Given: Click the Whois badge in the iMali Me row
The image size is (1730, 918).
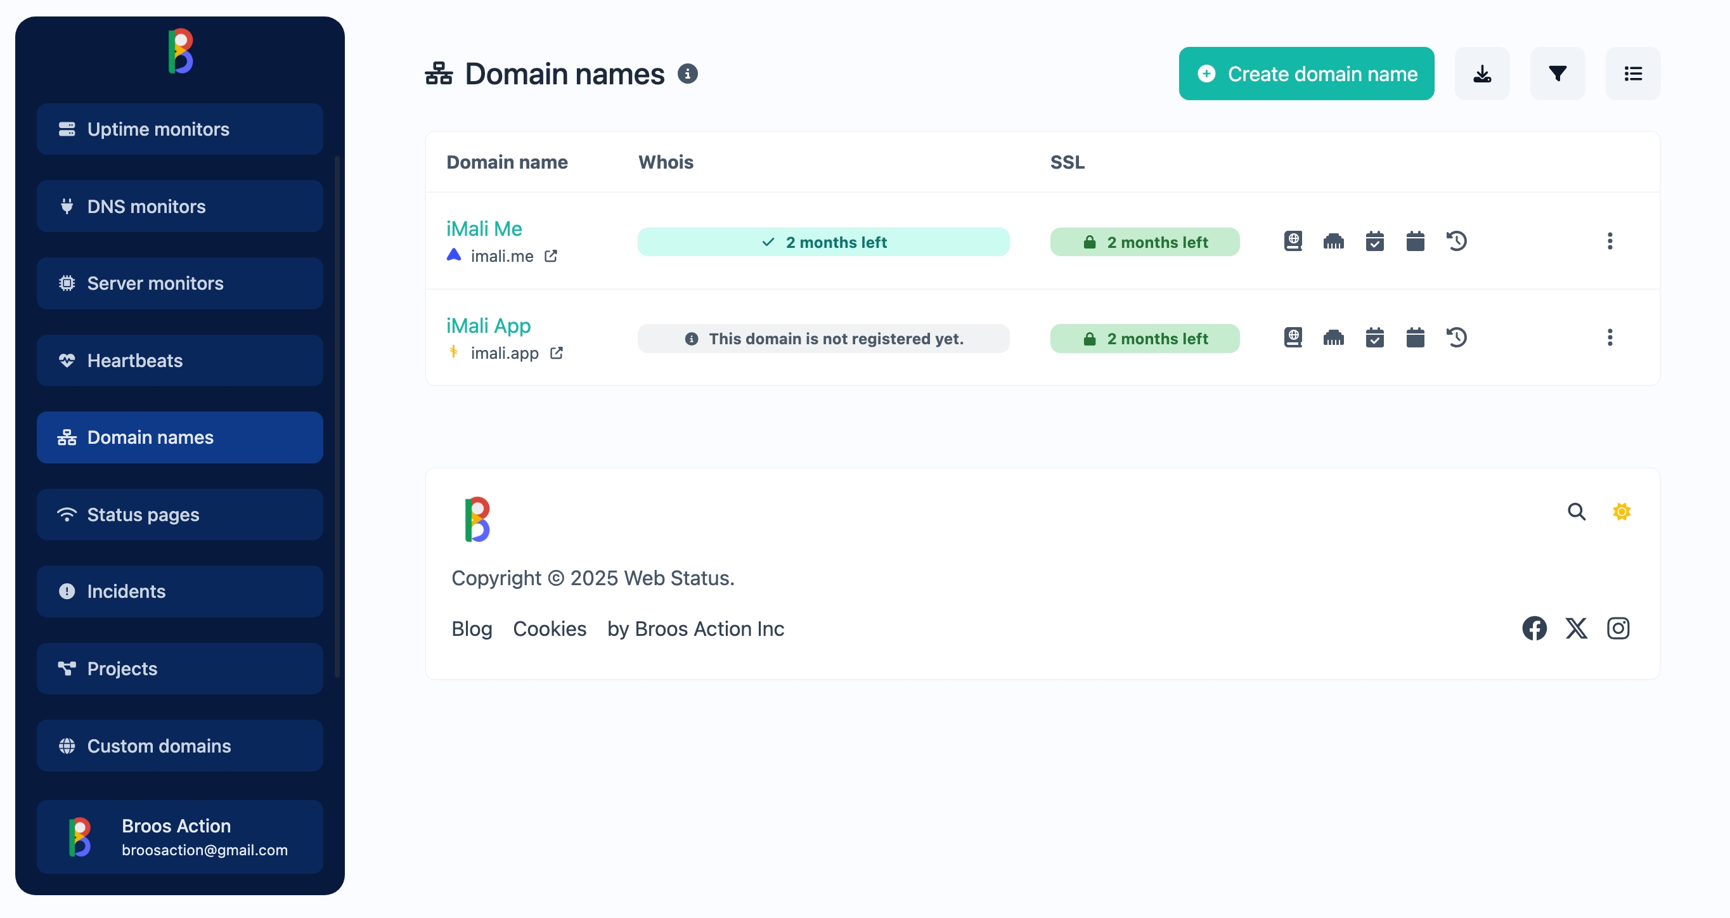Looking at the screenshot, I should point(823,242).
